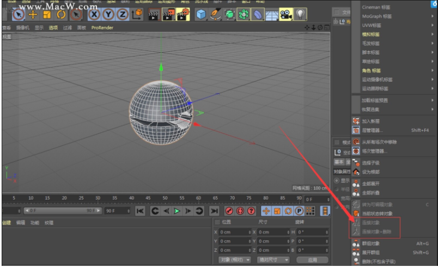Toggle the X axis lock
Image resolution: width=438 pixels, height=267 pixels.
pyautogui.click(x=94, y=14)
